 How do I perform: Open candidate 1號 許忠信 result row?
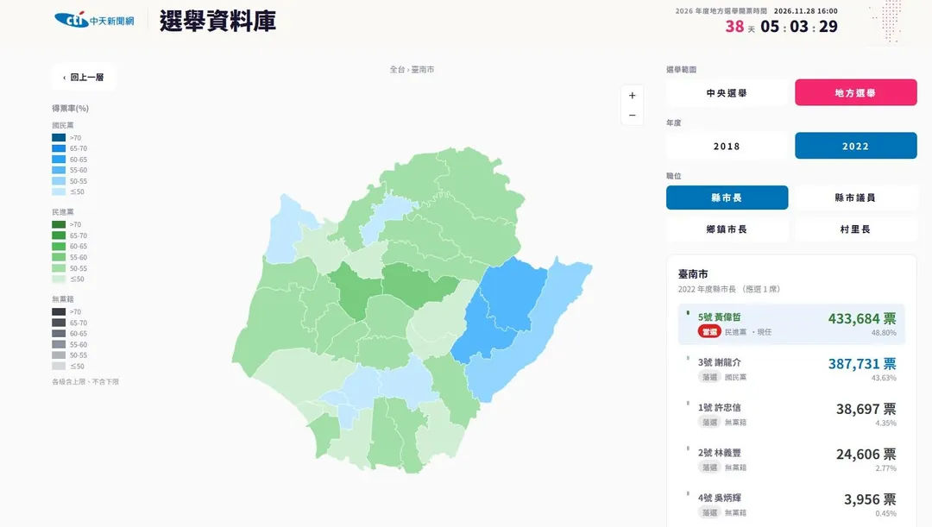791,414
